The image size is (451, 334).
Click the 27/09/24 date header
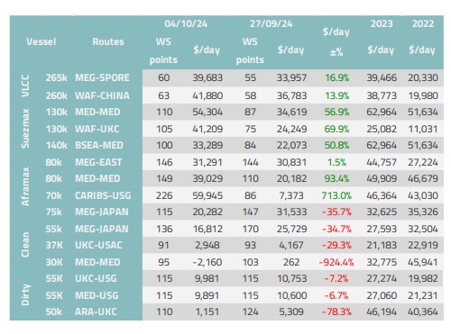point(271,23)
